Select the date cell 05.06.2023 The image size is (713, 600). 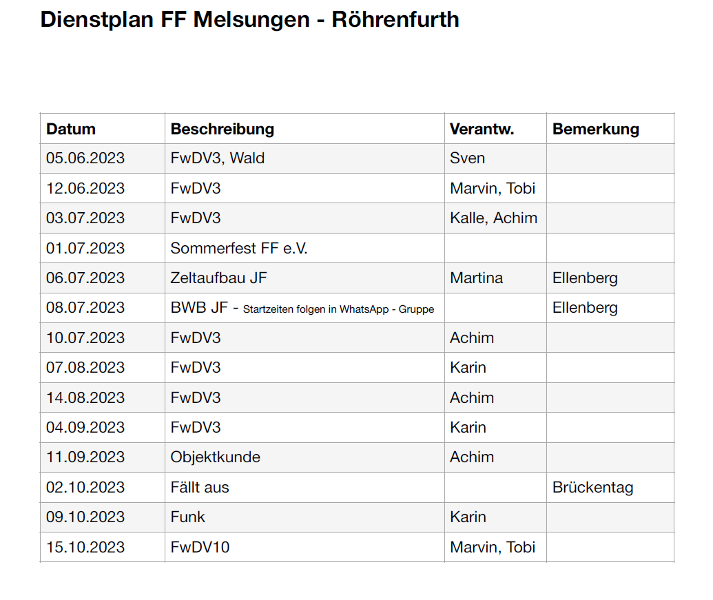point(103,158)
